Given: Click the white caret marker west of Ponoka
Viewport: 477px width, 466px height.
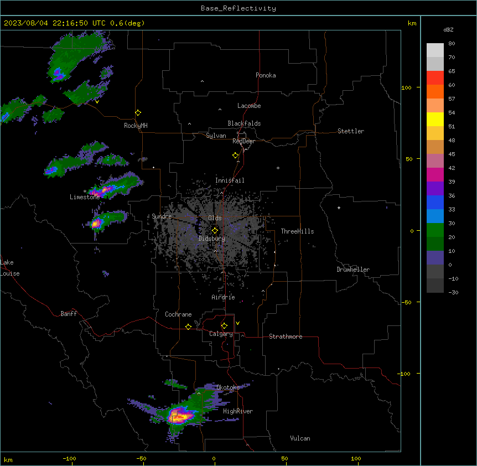Looking at the screenshot, I should 202,81.
